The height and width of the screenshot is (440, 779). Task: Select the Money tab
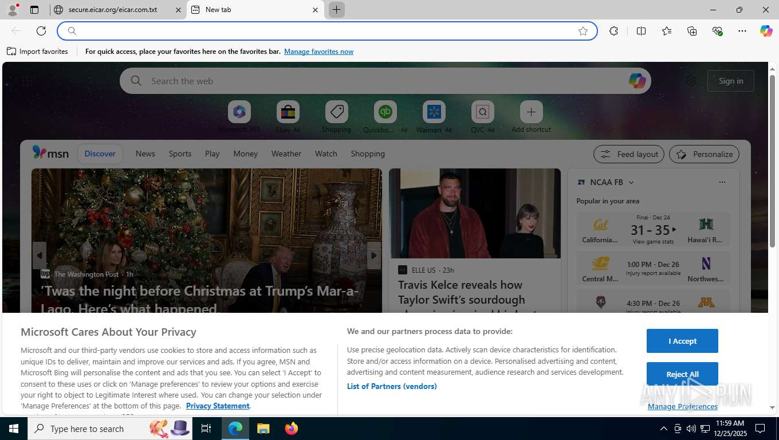[x=245, y=154]
